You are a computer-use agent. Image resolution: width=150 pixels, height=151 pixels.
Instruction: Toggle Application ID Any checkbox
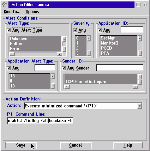pos(100,30)
